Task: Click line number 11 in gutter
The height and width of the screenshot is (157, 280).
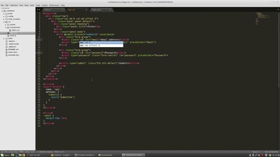Action: click(x=39, y=40)
